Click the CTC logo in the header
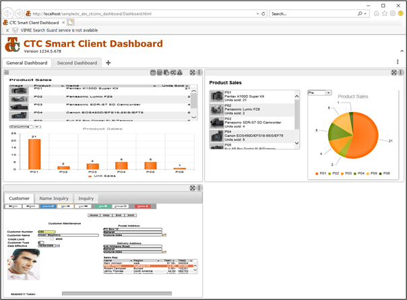The width and height of the screenshot is (407, 300). pyautogui.click(x=12, y=44)
